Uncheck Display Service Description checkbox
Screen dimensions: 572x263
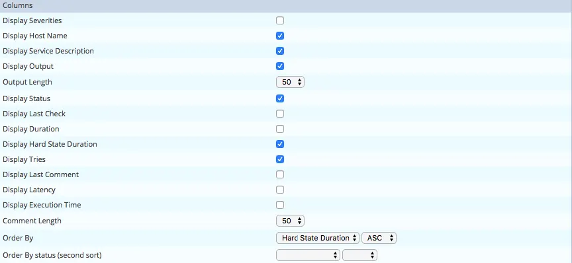pyautogui.click(x=280, y=51)
